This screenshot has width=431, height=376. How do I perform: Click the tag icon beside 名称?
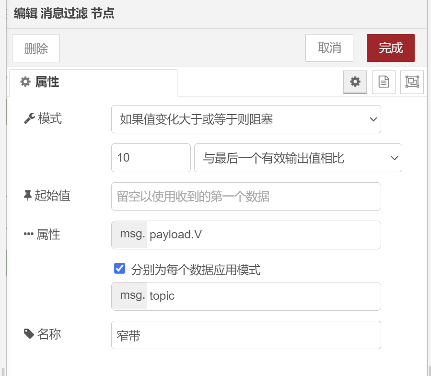[29, 334]
